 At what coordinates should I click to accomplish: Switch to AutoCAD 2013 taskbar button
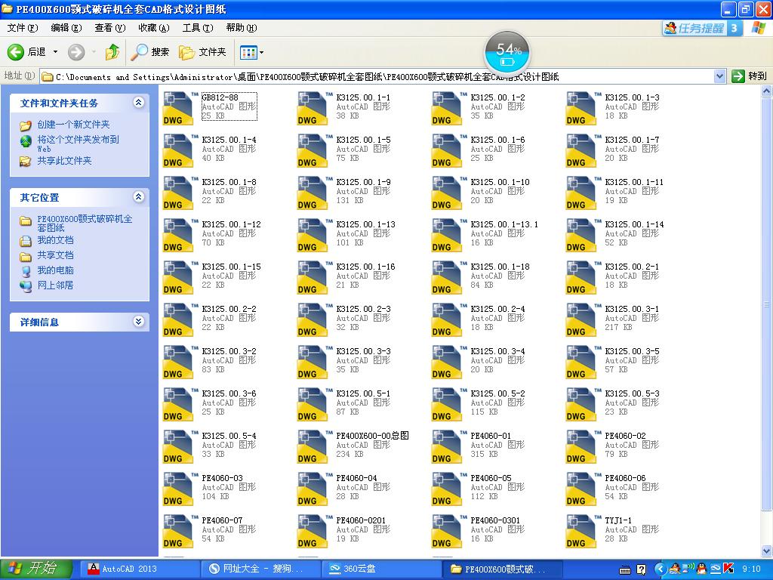[140, 569]
